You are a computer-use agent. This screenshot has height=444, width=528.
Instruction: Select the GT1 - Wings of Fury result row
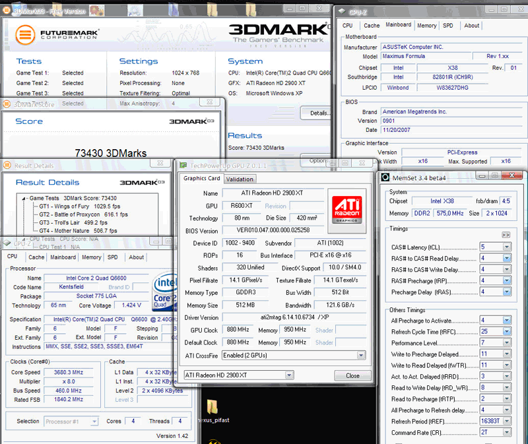(x=80, y=206)
